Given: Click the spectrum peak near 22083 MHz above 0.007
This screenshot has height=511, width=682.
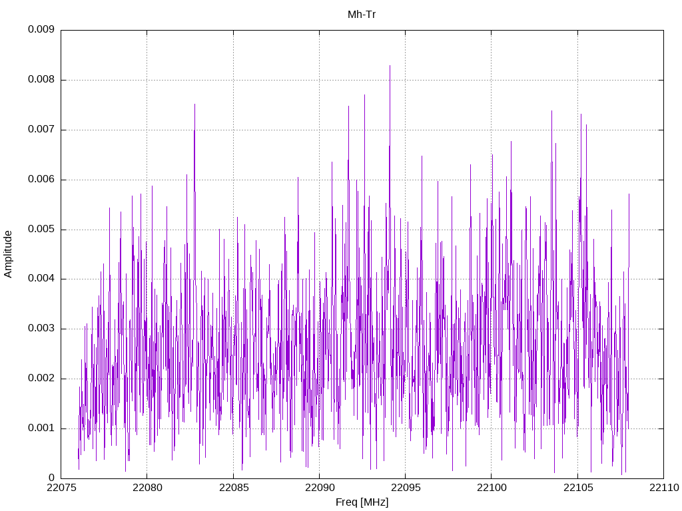Looking at the screenshot, I should tap(194, 104).
